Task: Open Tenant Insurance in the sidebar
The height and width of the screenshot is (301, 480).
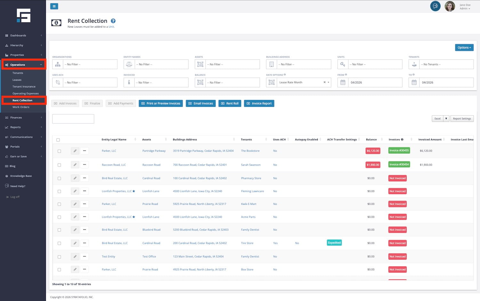Action: 24,87
